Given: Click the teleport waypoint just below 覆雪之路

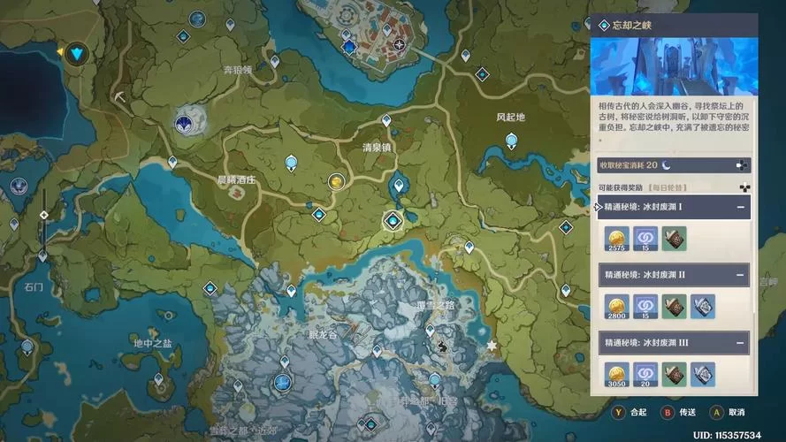Looking at the screenshot, I should [430, 331].
